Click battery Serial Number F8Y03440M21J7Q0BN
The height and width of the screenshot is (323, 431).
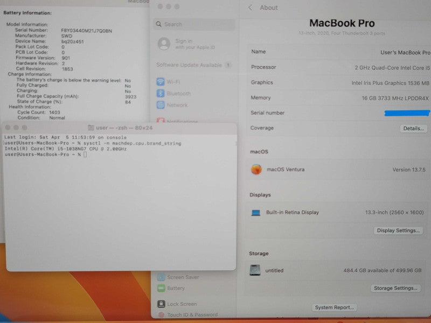click(x=87, y=31)
